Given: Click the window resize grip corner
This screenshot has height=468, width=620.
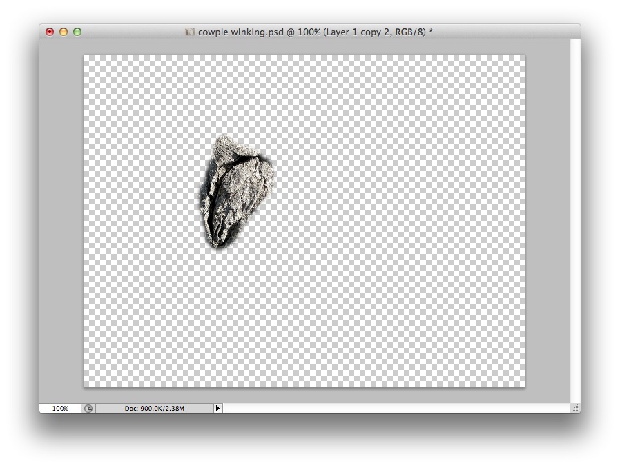Looking at the screenshot, I should (x=575, y=409).
